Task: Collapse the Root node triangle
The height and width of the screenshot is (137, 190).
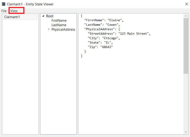Action: [43, 16]
